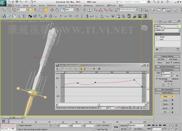This screenshot has width=182, height=131.
Task: Choose the Select Object tool
Action: [x=31, y=10]
